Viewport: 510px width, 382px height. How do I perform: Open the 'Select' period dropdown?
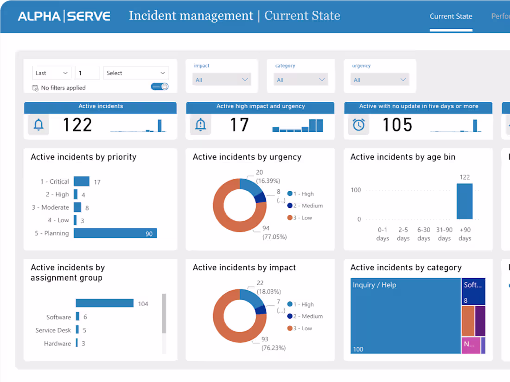coord(135,73)
